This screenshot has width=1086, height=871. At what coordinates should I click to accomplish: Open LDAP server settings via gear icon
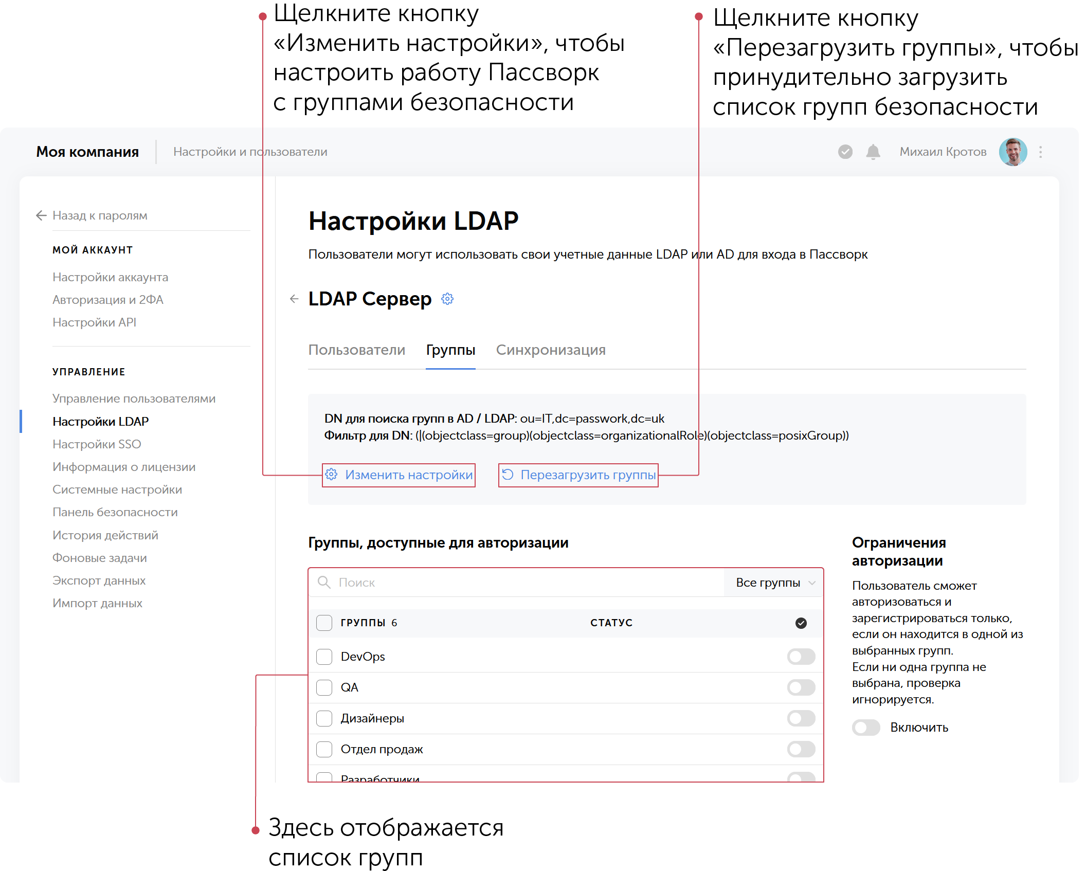click(447, 299)
